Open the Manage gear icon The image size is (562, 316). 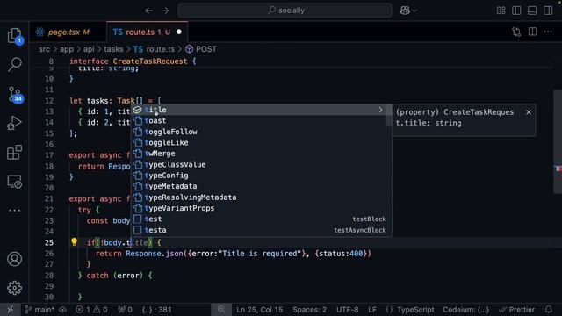point(14,288)
